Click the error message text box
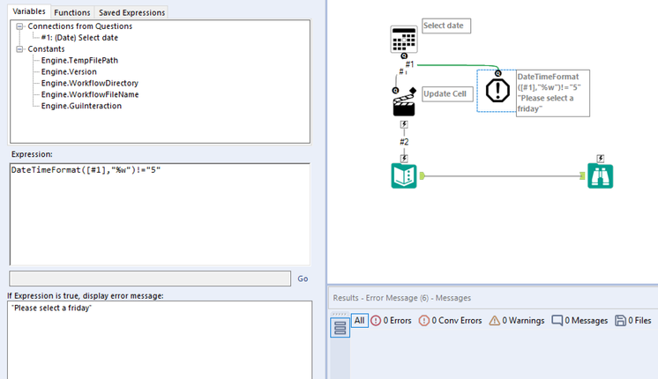This screenshot has width=658, height=379. [x=160, y=339]
